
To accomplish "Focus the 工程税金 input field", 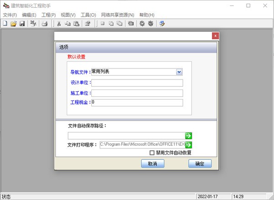I will point(137,102).
